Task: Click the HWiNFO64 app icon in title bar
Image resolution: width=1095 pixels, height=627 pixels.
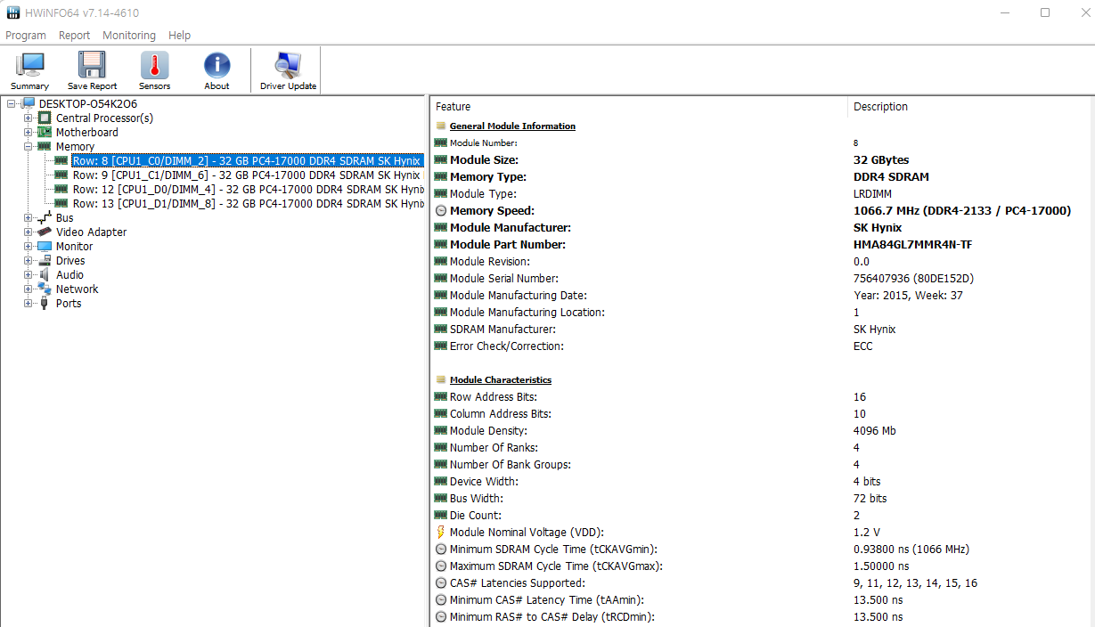Action: pyautogui.click(x=13, y=12)
